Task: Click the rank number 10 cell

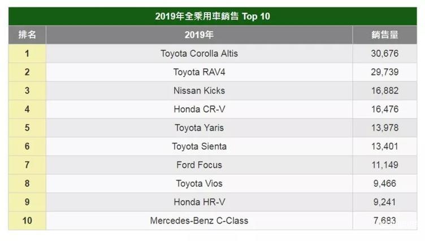Action: pos(27,221)
